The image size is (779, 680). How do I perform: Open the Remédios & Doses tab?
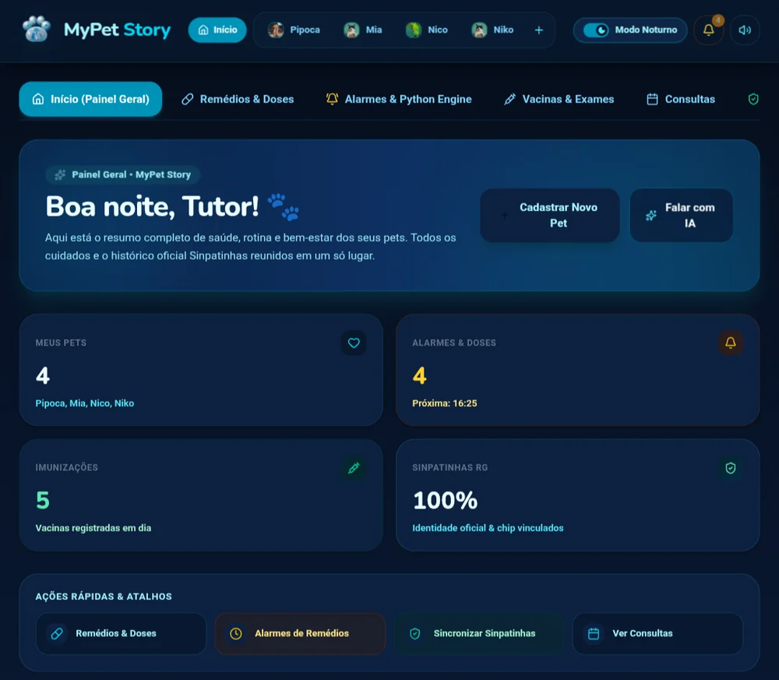pyautogui.click(x=238, y=100)
